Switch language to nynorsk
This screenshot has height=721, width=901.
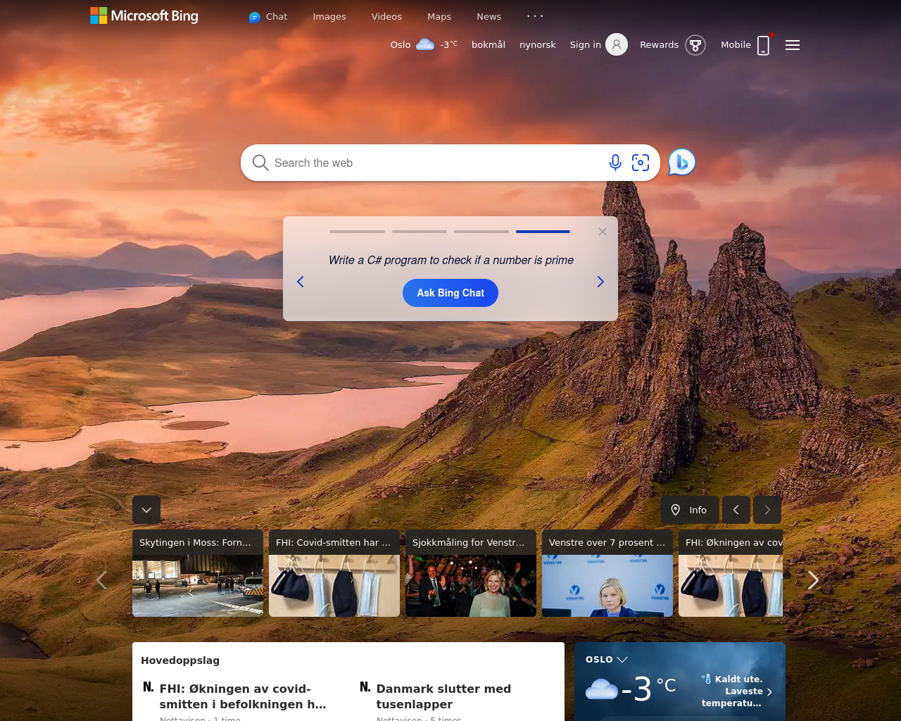coord(538,44)
